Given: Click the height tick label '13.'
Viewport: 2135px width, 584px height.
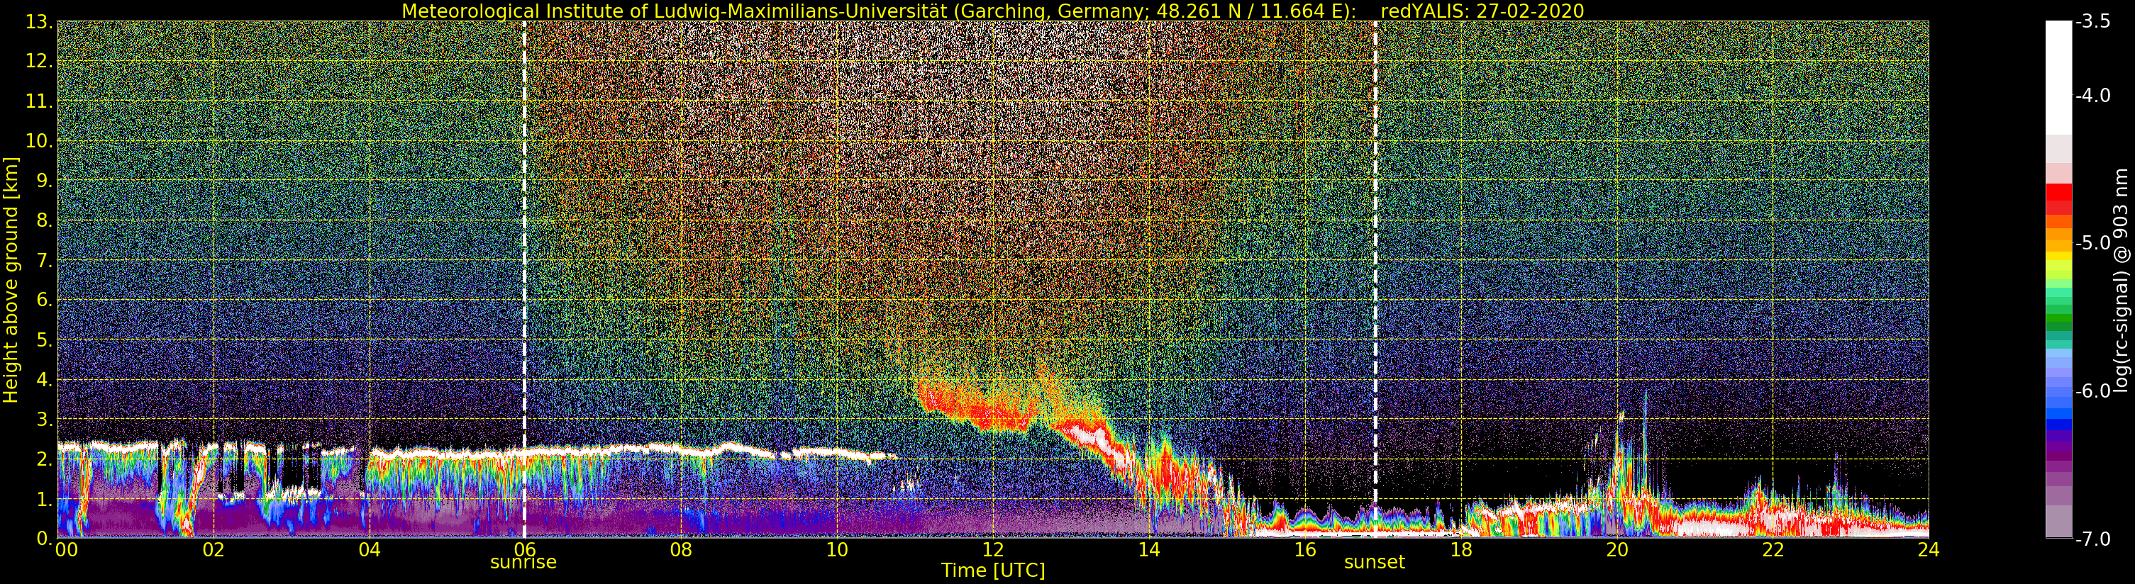Looking at the screenshot, I should pyautogui.click(x=39, y=21).
